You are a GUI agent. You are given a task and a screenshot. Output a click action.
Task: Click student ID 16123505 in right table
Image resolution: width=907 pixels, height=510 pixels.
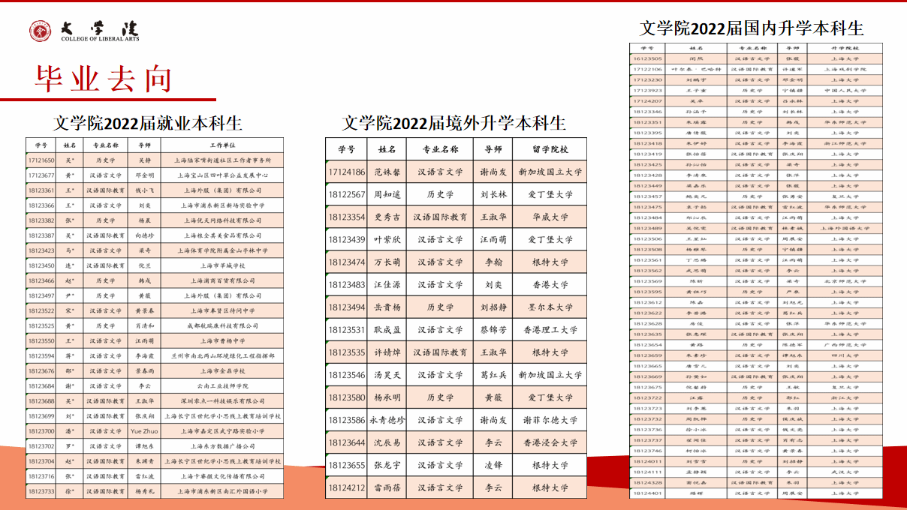pos(647,58)
